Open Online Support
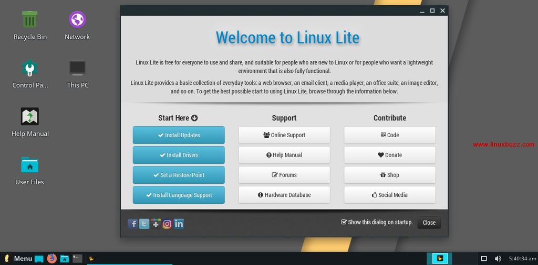The height and width of the screenshot is (265, 538). [x=284, y=135]
